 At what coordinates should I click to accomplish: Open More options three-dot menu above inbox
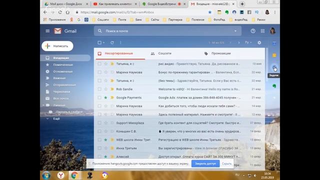120,42
